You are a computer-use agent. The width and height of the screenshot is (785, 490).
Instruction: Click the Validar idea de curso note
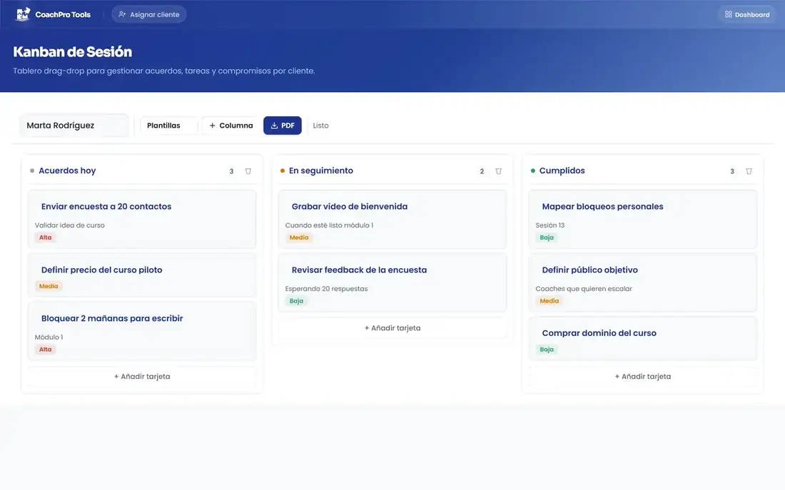tap(70, 225)
